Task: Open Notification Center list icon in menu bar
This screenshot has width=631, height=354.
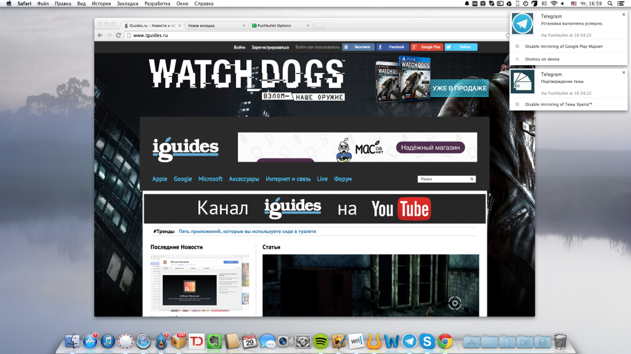Action: click(x=621, y=4)
